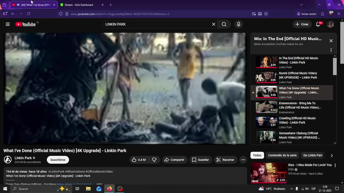List all tabs dropdown arrow
The width and height of the screenshot is (344, 193).
click(x=301, y=5)
